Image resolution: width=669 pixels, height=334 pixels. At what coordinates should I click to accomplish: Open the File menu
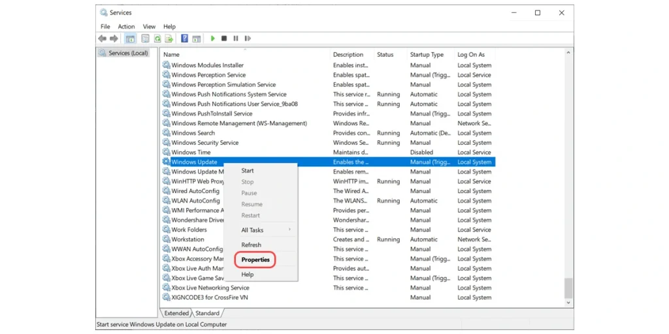[x=105, y=26]
